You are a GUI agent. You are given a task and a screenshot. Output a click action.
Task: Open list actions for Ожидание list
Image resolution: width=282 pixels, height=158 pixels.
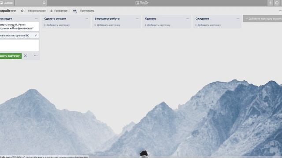(238, 18)
